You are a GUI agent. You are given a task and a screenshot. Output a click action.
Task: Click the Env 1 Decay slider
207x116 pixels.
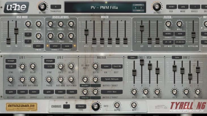[142, 62]
